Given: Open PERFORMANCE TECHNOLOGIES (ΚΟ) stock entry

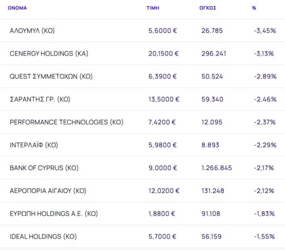Looking at the screenshot, I should pyautogui.click(x=66, y=122).
